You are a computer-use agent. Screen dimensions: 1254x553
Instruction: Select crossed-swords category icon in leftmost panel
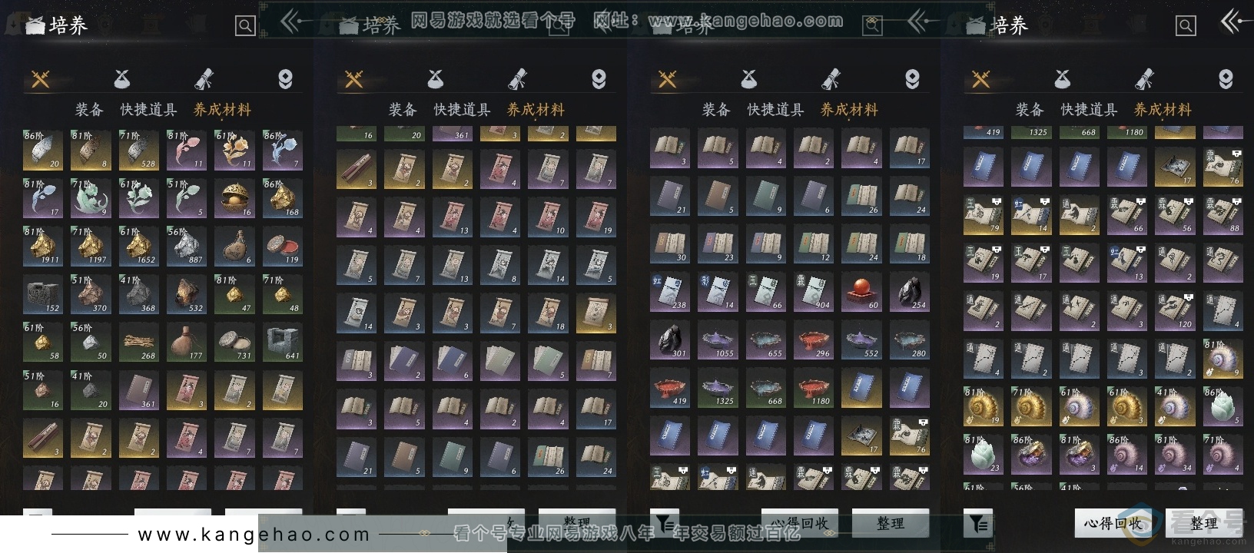(x=40, y=78)
